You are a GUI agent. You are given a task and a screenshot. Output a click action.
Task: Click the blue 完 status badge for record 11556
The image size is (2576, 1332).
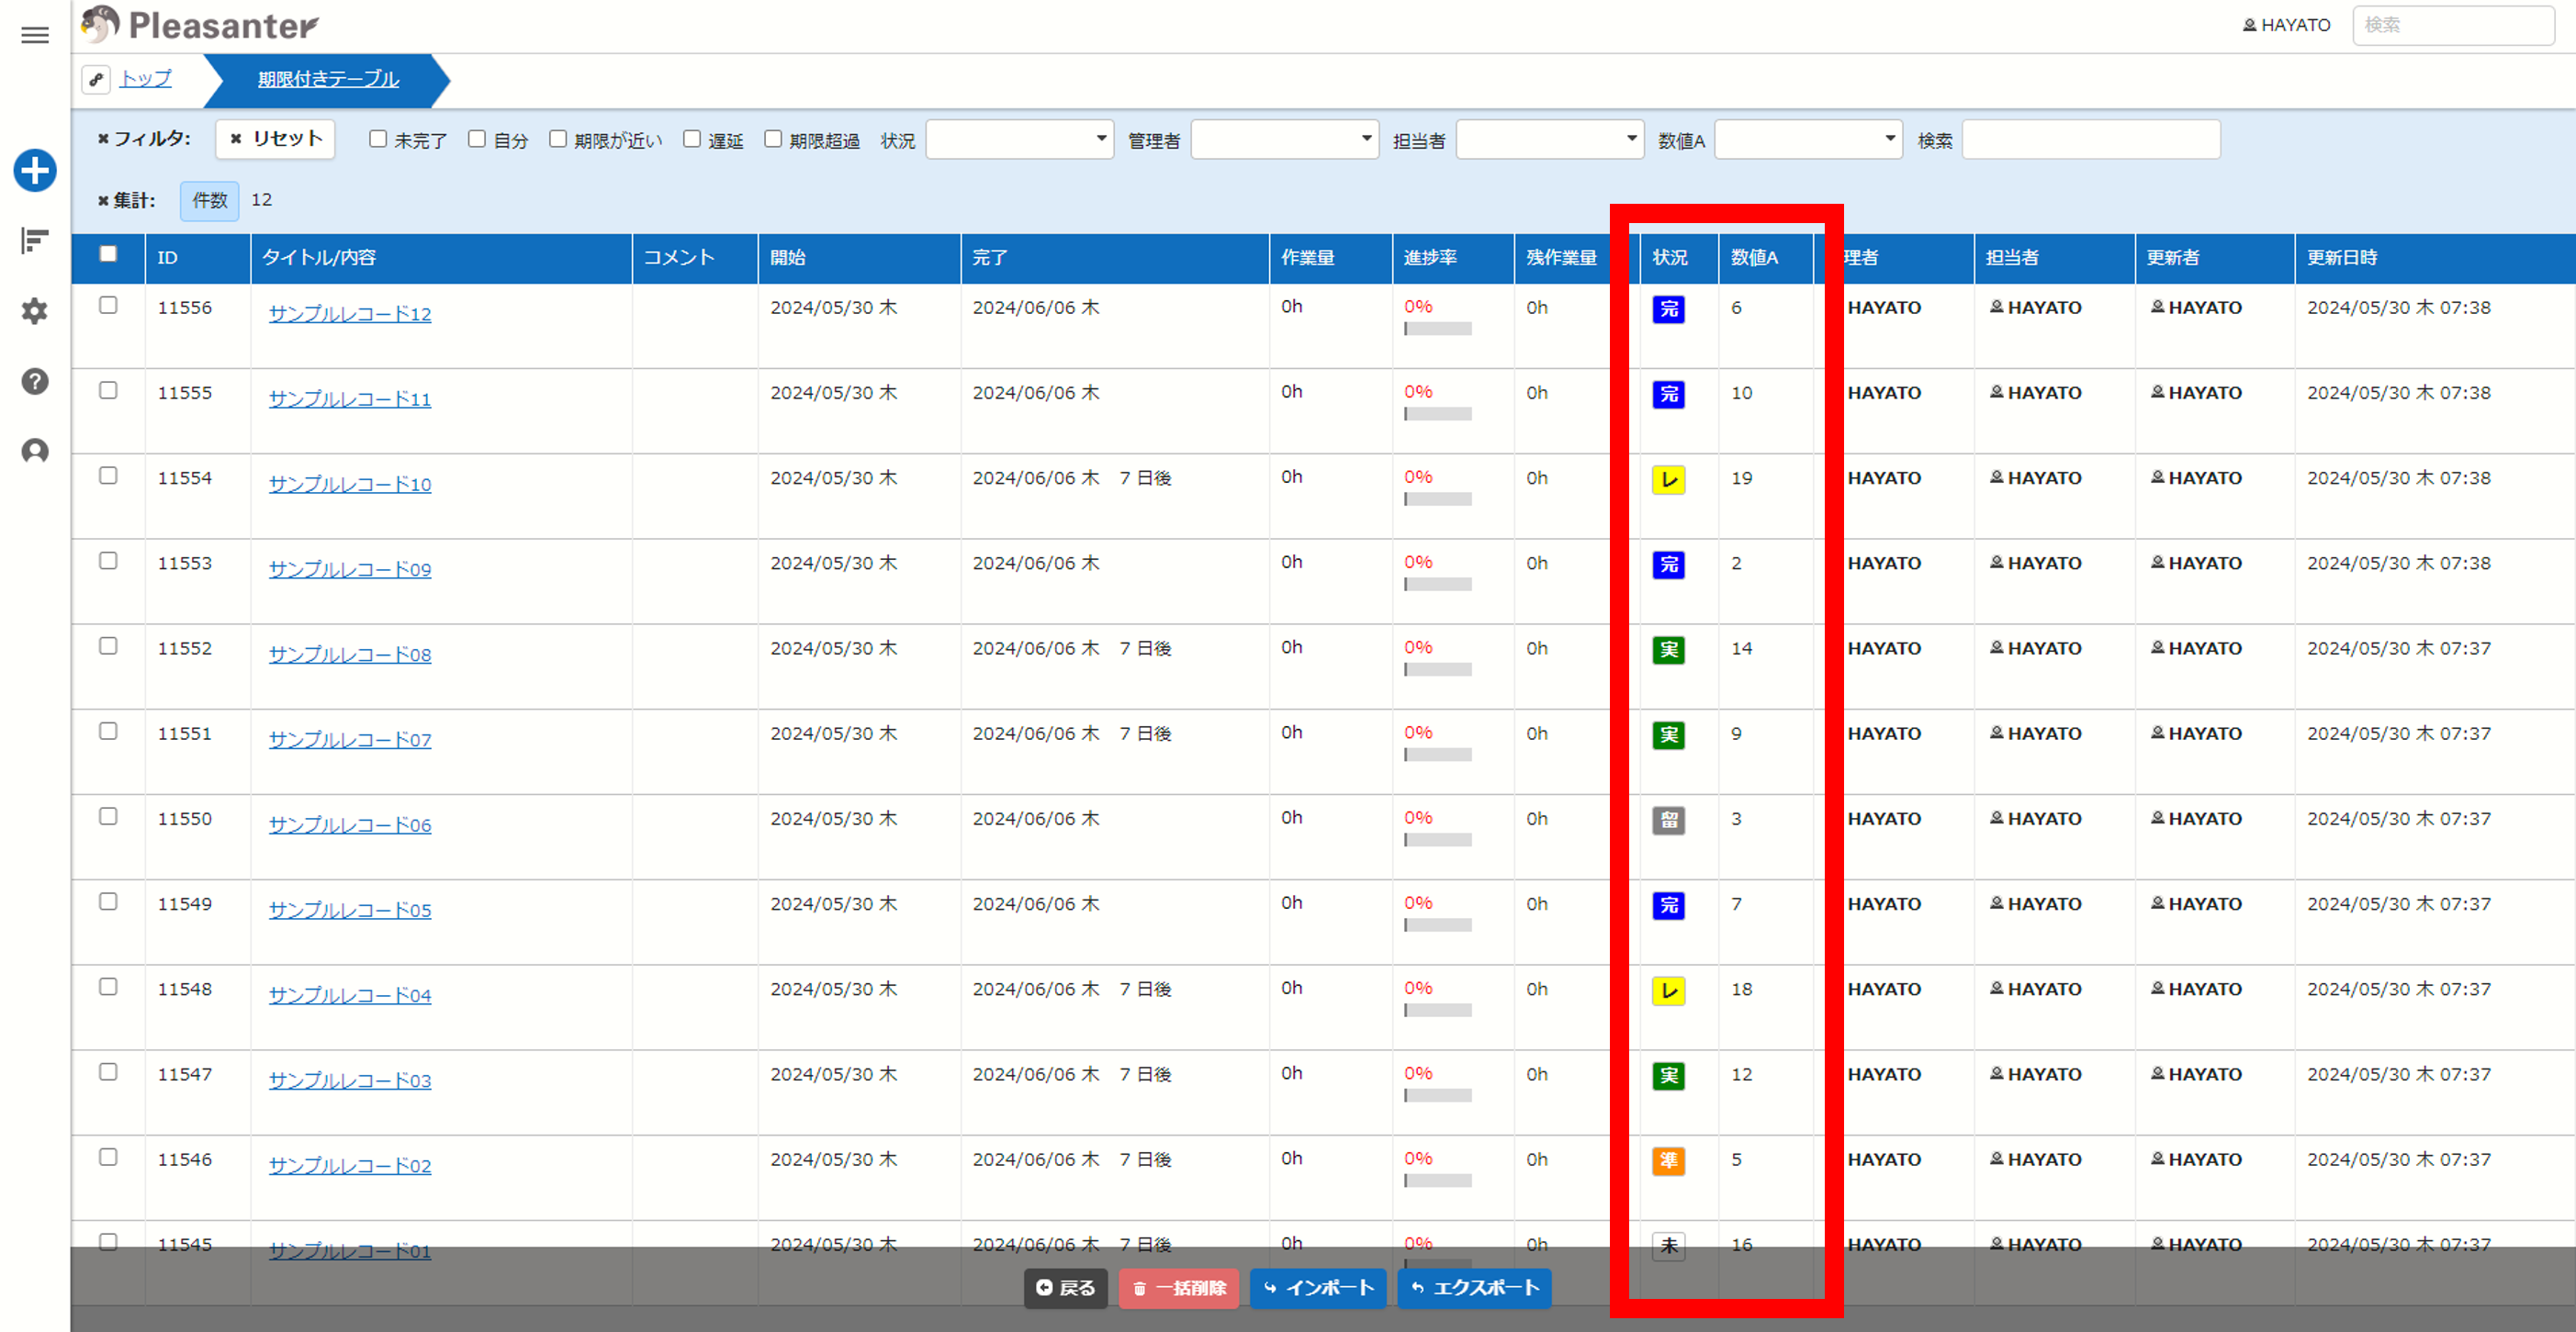click(x=1668, y=308)
